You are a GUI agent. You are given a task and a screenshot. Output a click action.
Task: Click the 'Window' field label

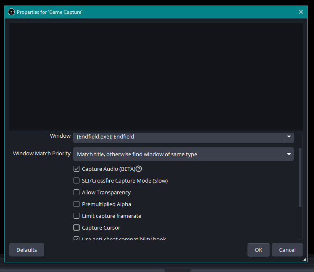[x=60, y=136]
